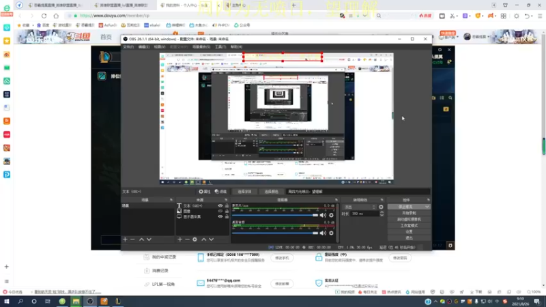This screenshot has height=307, width=546.
Task: Adjust the transition duration stepper arrows
Action: tap(382, 214)
